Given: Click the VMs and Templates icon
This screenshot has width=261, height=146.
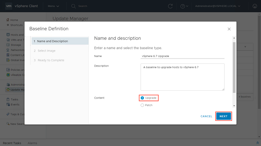Looking at the screenshot, I should click(8, 40).
